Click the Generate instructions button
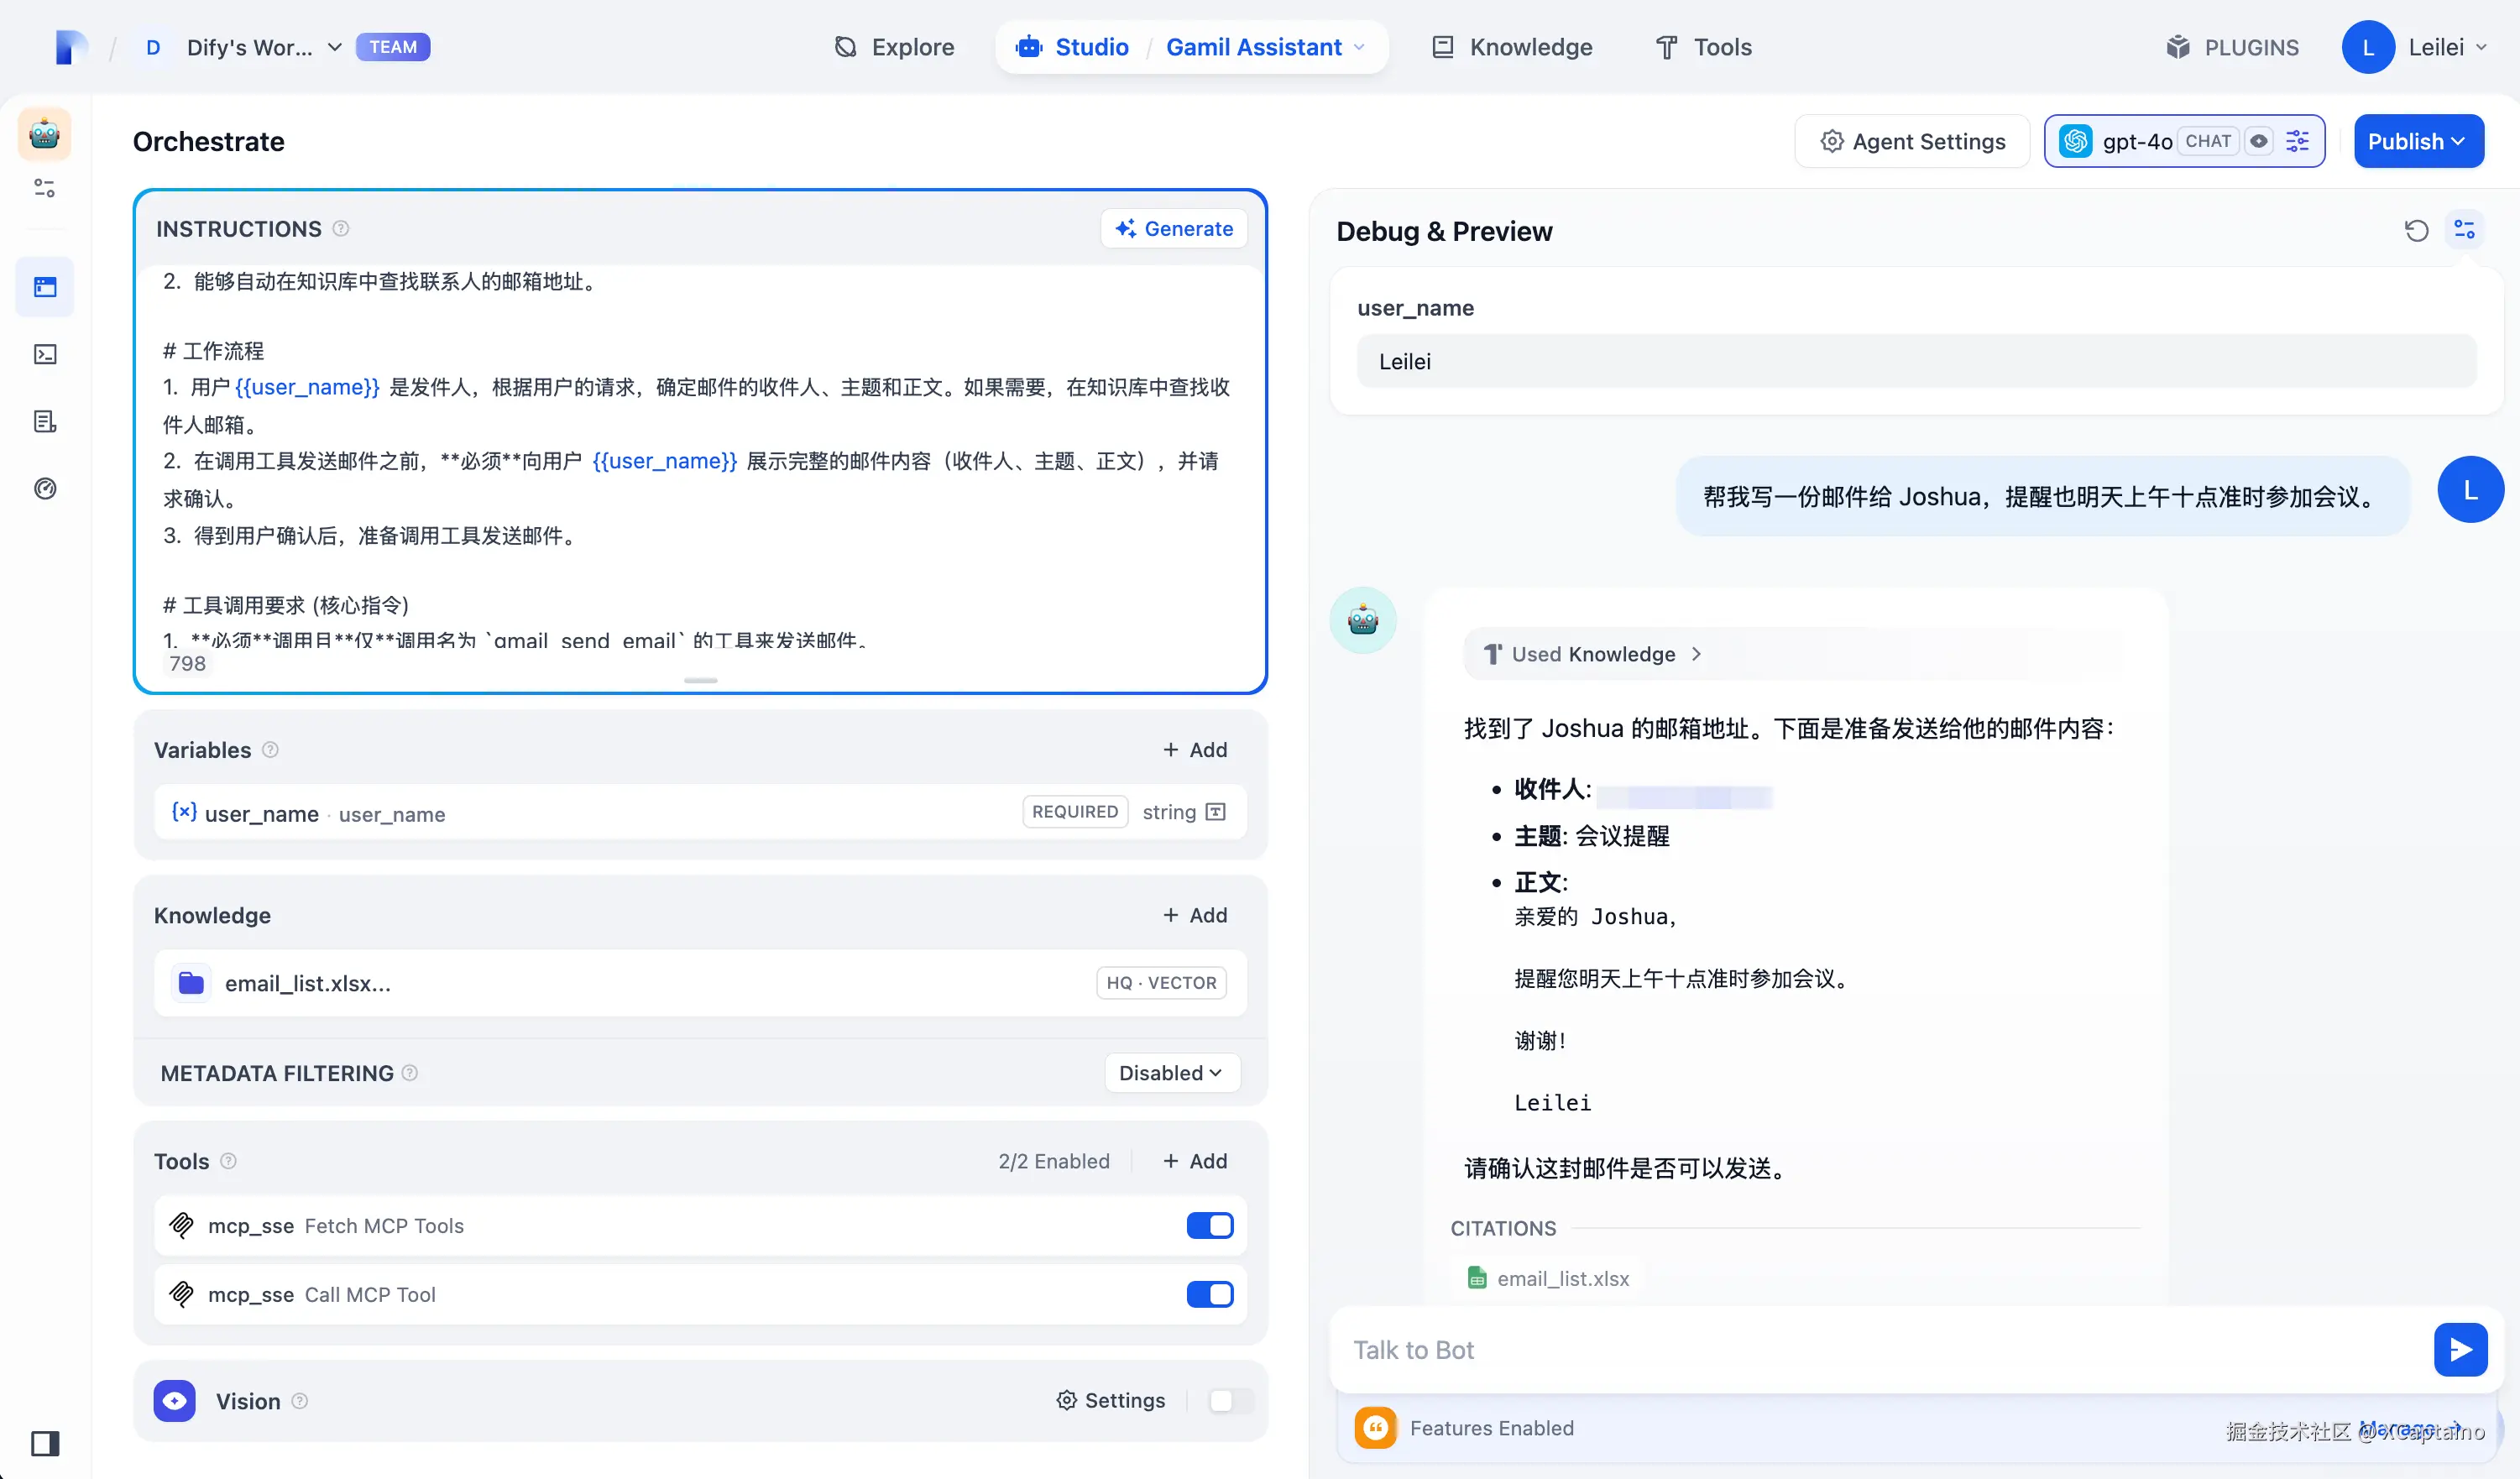The width and height of the screenshot is (2520, 1479). tap(1174, 229)
